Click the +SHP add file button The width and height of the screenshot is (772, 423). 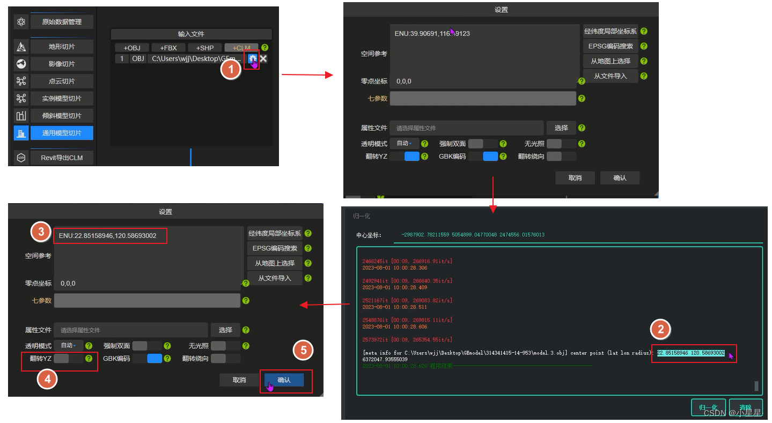pos(205,48)
